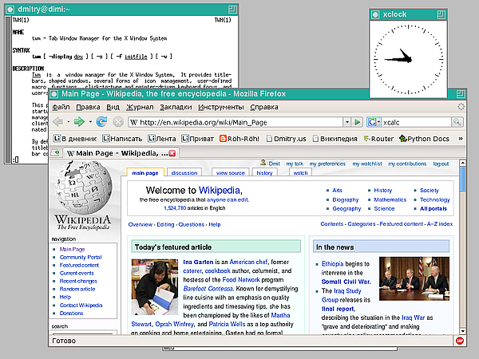This screenshot has width=479, height=359.
Task: Reload the page with the refresh icon
Action: click(101, 122)
